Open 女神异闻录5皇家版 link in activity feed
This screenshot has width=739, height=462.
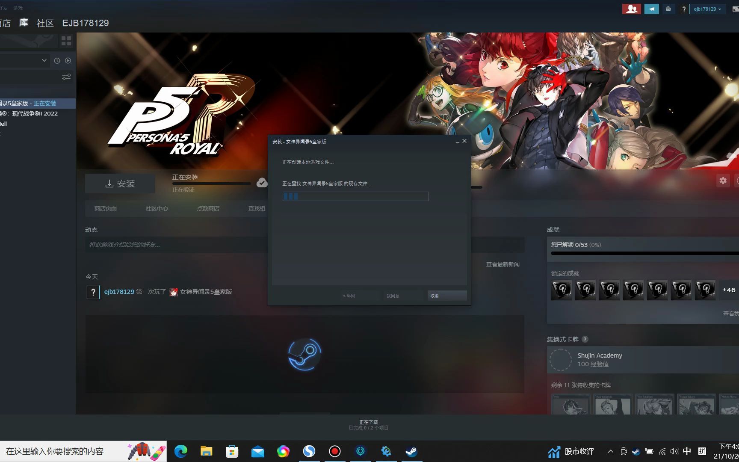(x=206, y=292)
